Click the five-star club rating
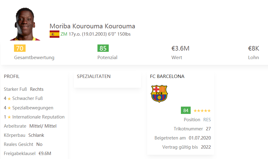 (202, 111)
